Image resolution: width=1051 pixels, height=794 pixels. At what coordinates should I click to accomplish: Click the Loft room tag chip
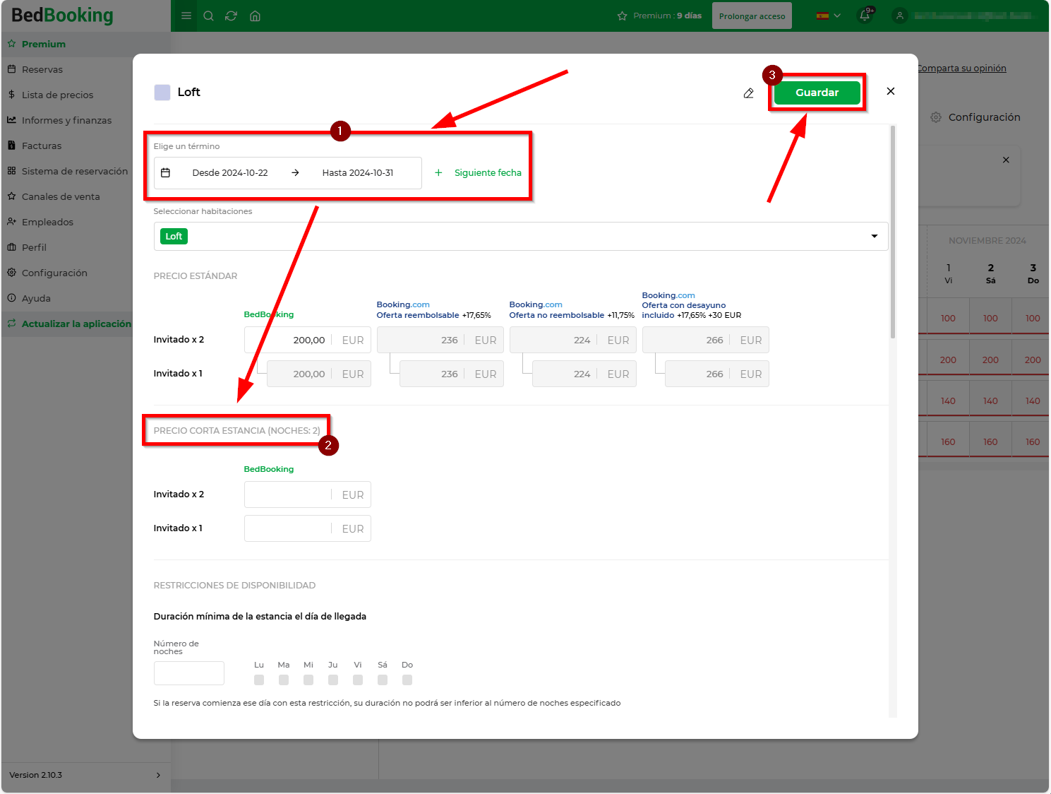[174, 237]
